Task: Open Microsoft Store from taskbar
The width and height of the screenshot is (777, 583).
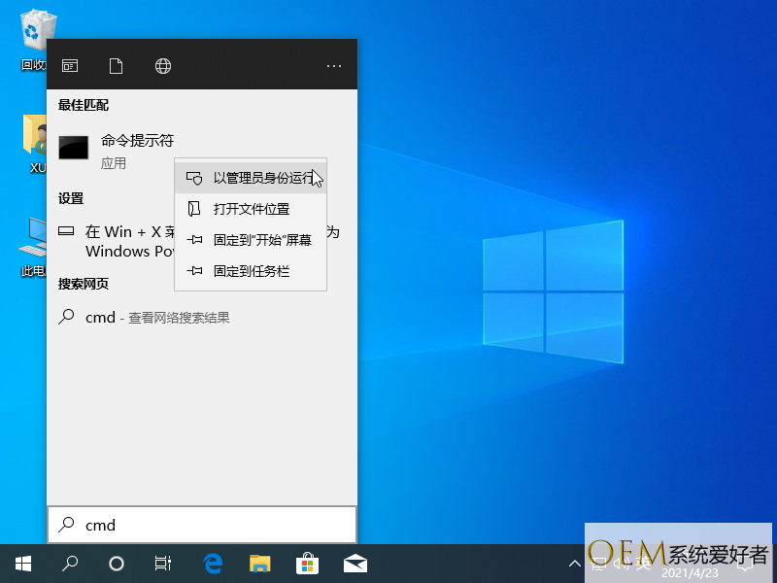Action: pyautogui.click(x=307, y=563)
